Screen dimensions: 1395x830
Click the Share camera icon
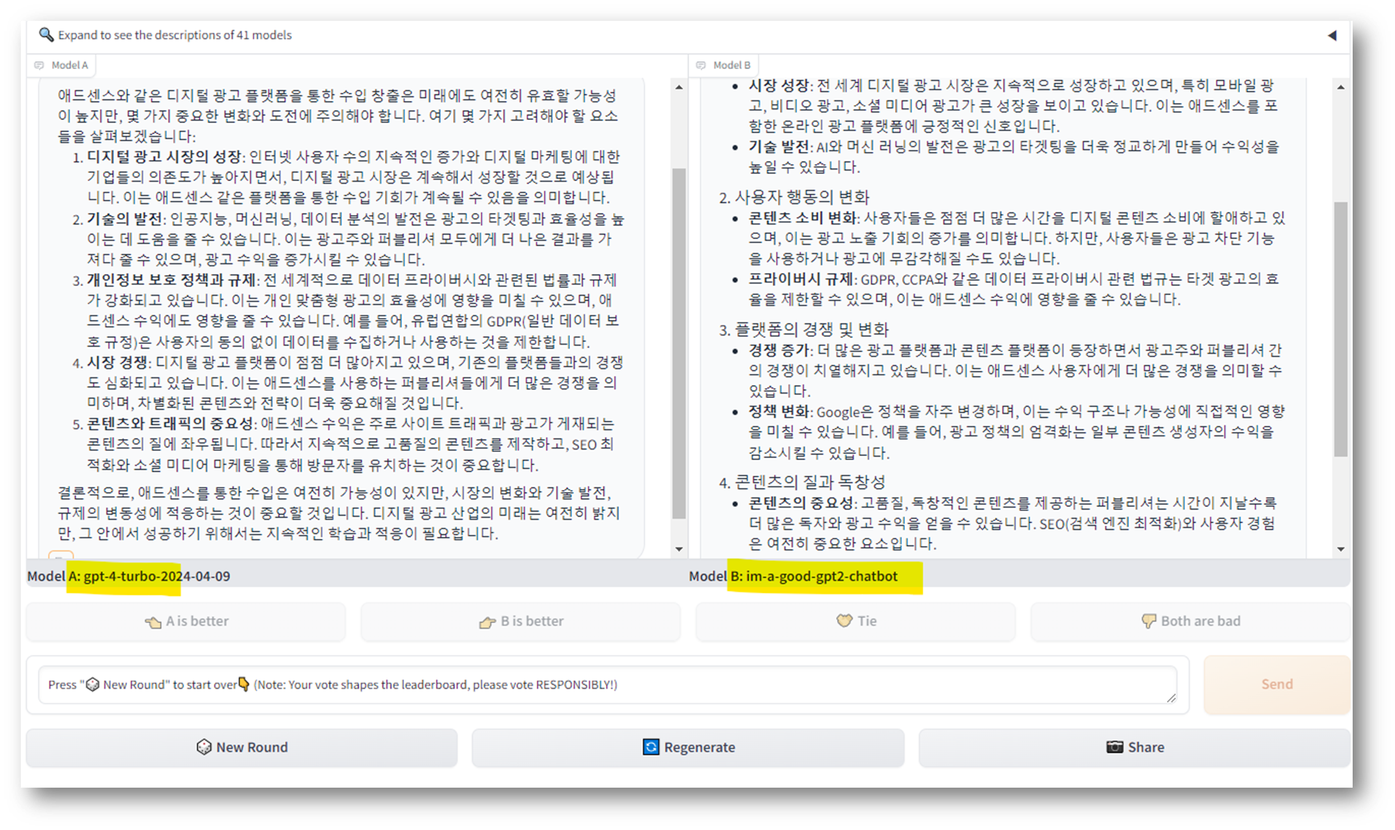[x=1114, y=747]
